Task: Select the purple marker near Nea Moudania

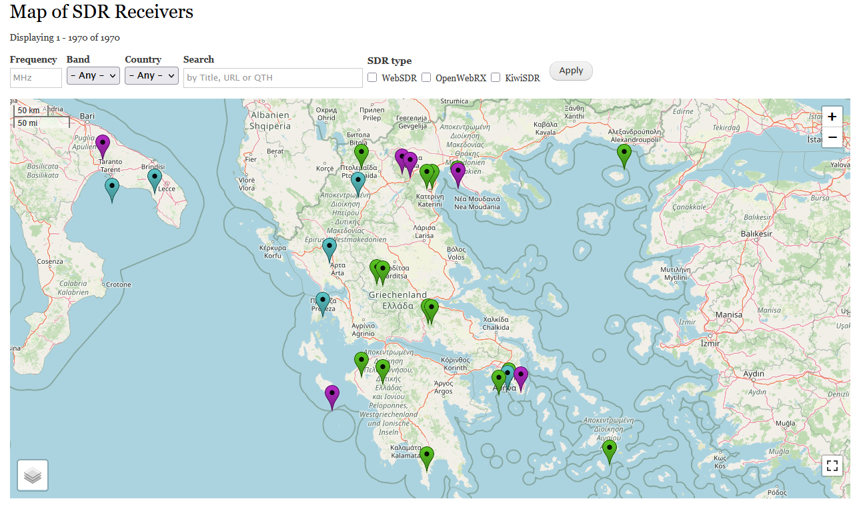Action: (x=458, y=175)
